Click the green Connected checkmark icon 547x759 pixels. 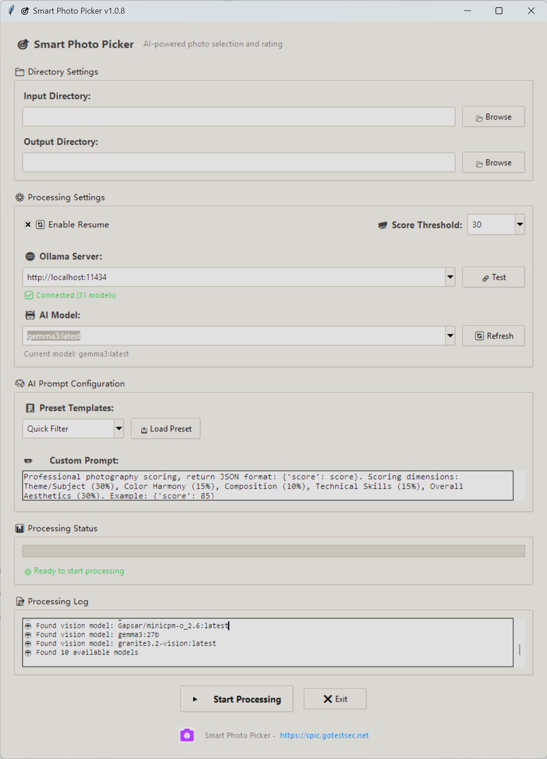coord(29,295)
